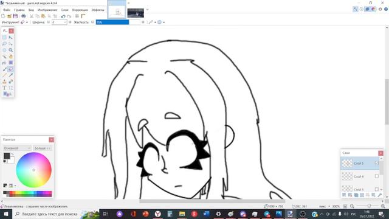This screenshot has height=219, width=389.
Task: Click the Print icon in toolbar
Action: click(x=23, y=16)
